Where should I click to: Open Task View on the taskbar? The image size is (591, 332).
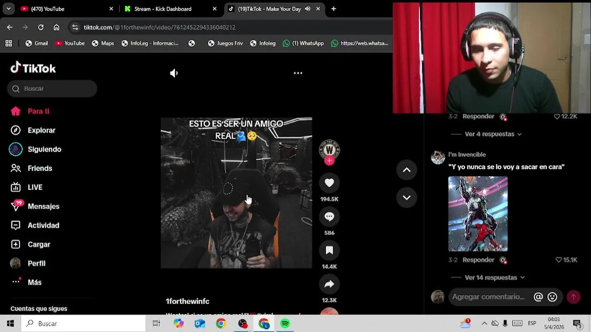coord(157,324)
